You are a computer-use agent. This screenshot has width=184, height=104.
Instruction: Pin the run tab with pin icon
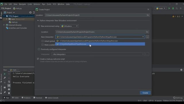(5, 92)
